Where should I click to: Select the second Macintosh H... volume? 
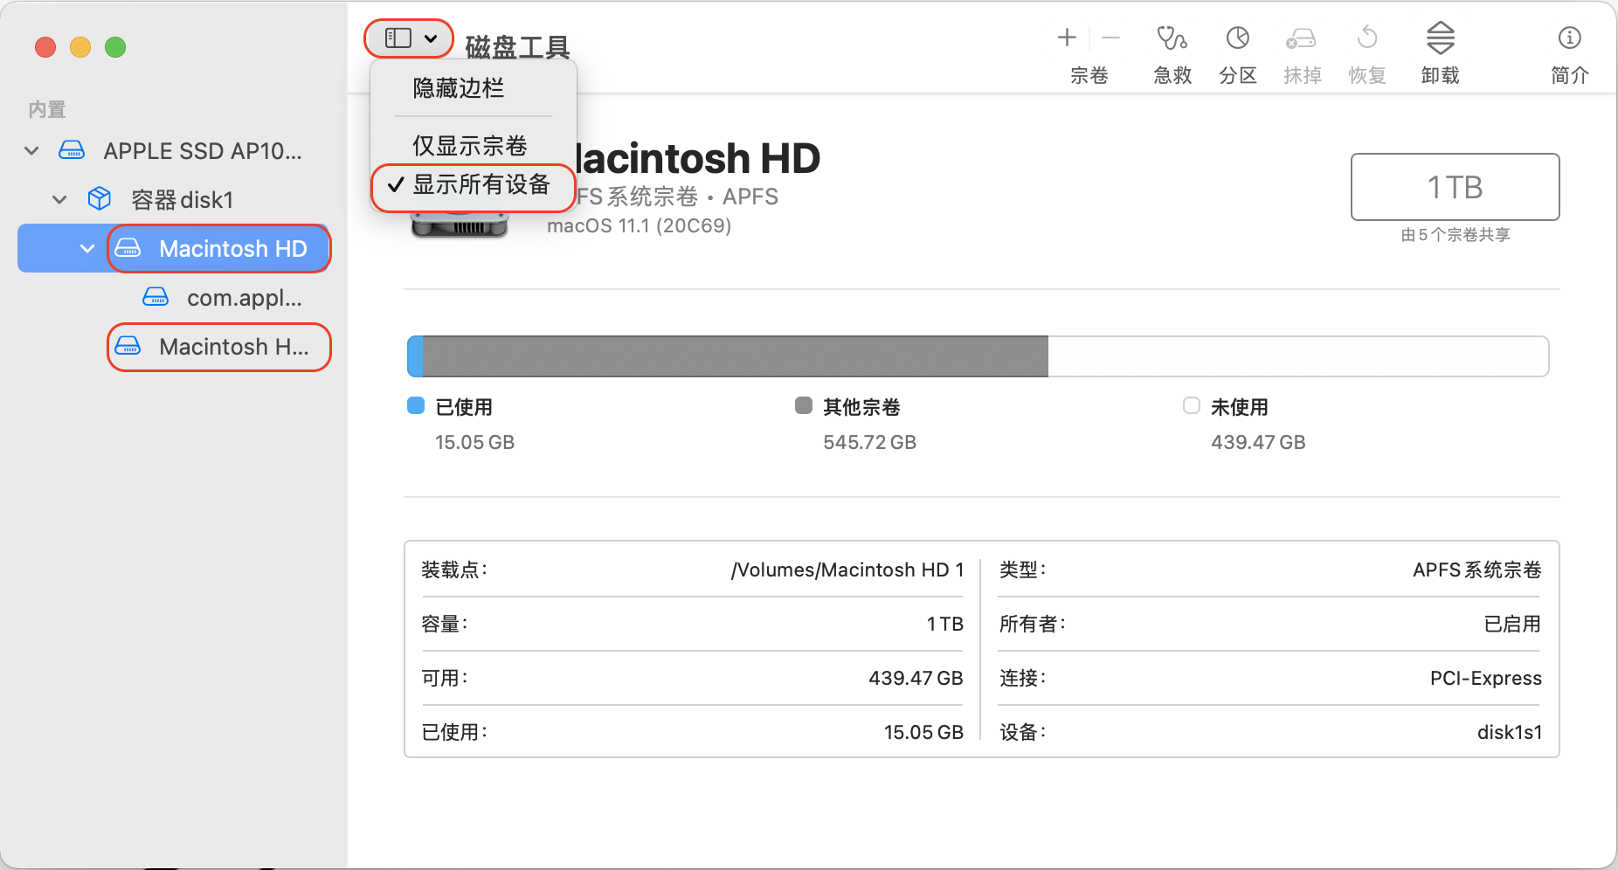[233, 347]
